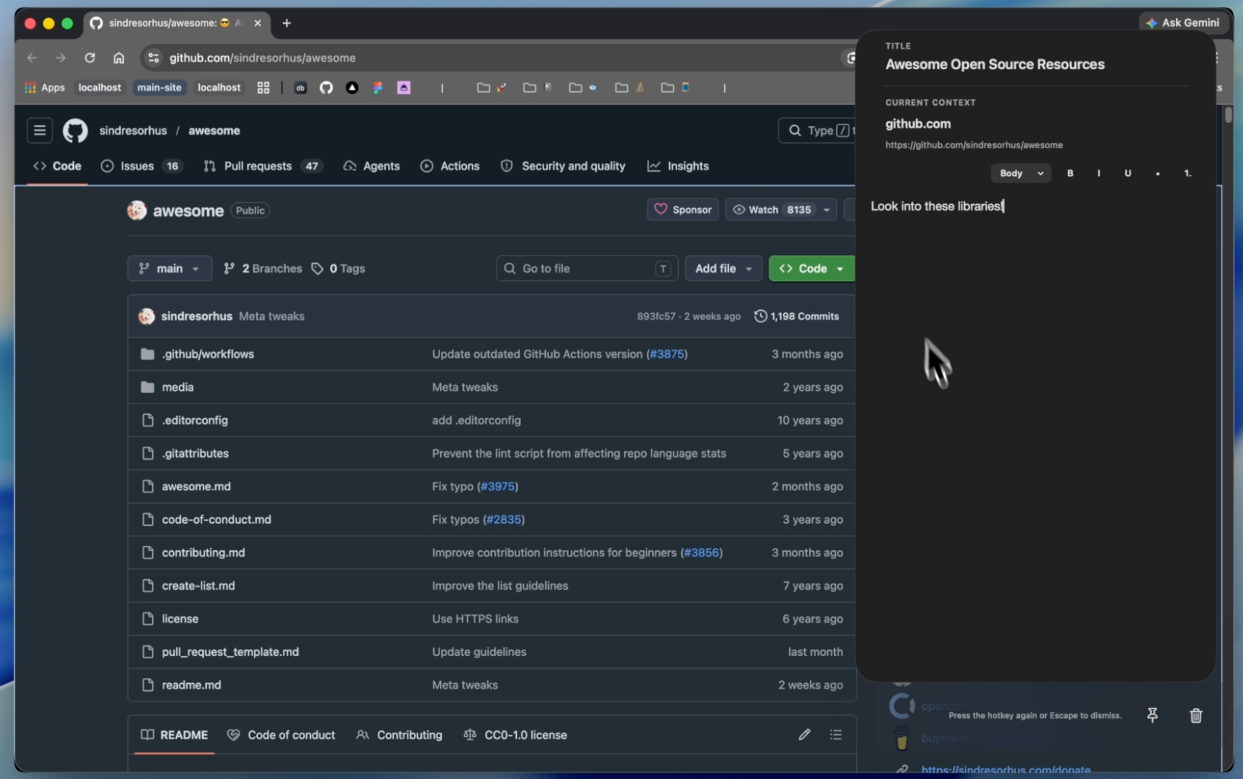
Task: Click the trash icon to delete note
Action: point(1195,715)
